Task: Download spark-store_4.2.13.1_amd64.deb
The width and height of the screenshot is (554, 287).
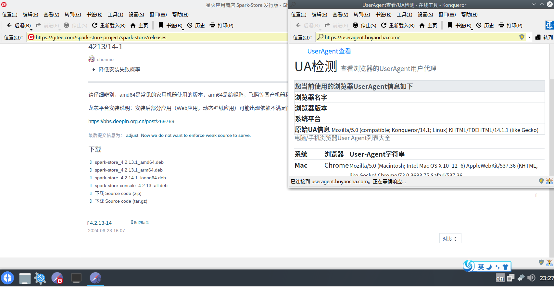Action: coord(129,162)
